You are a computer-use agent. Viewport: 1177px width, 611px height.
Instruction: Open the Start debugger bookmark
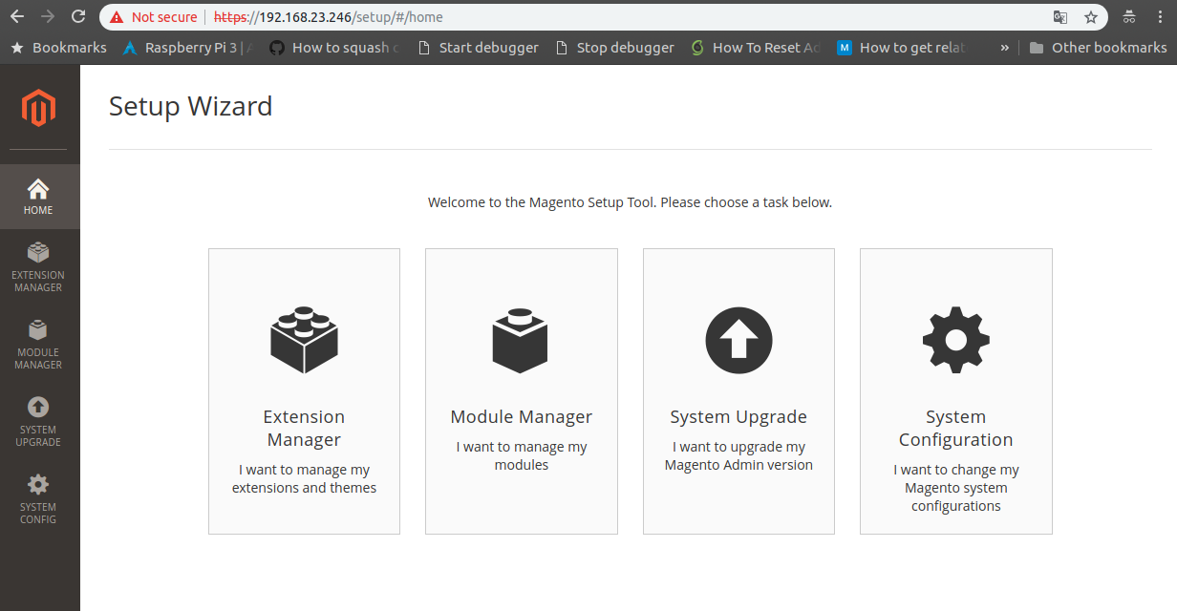478,47
